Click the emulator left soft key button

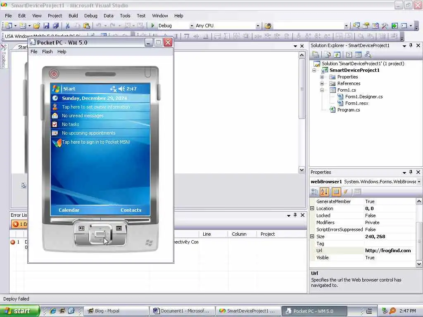[81, 228]
